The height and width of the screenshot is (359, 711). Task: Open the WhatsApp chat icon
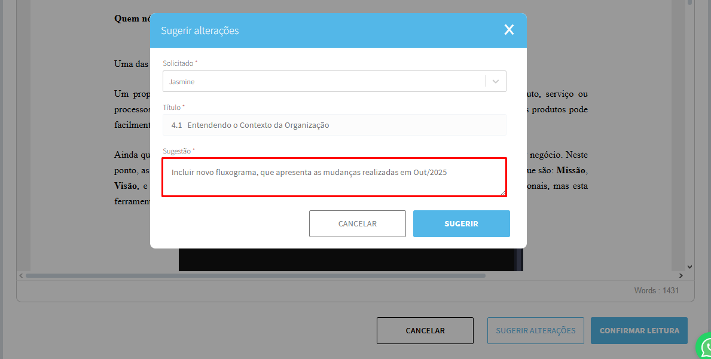tap(704, 347)
